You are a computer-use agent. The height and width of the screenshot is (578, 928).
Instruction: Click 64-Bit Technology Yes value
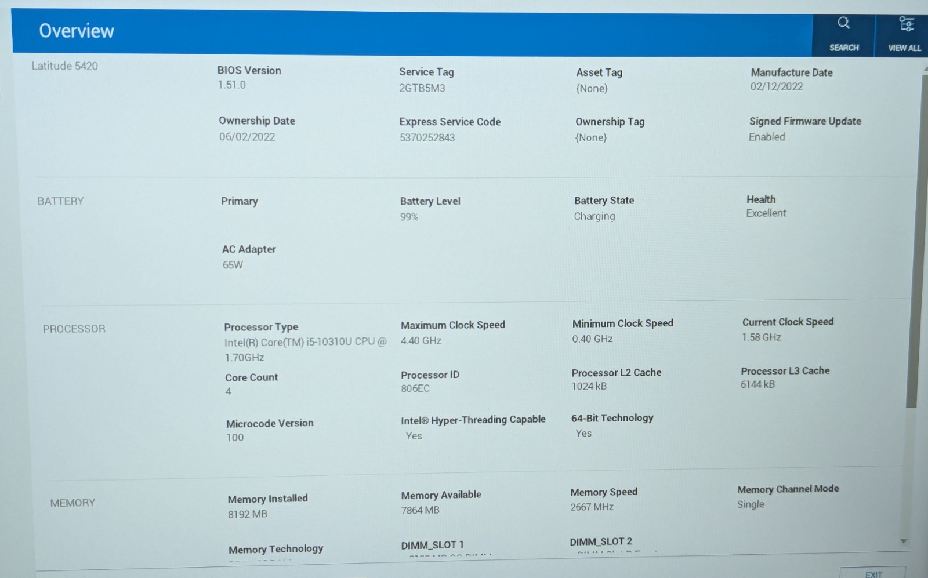583,434
